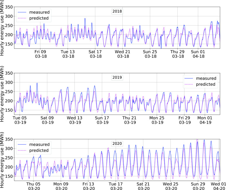Select the 'Thu 05 03-20' date tick
226x190 pixels.
click(x=33, y=186)
